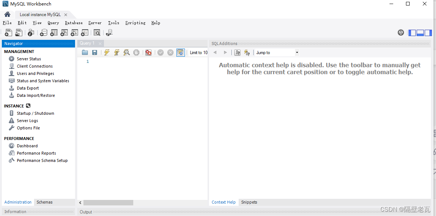Open the View menu

coord(37,23)
